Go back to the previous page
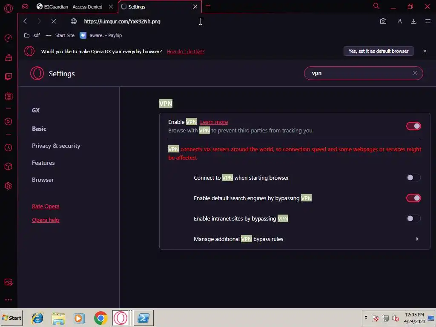 point(25,21)
